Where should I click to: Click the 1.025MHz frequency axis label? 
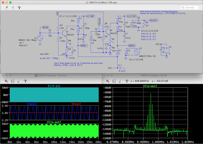pyautogui.click(x=188, y=142)
